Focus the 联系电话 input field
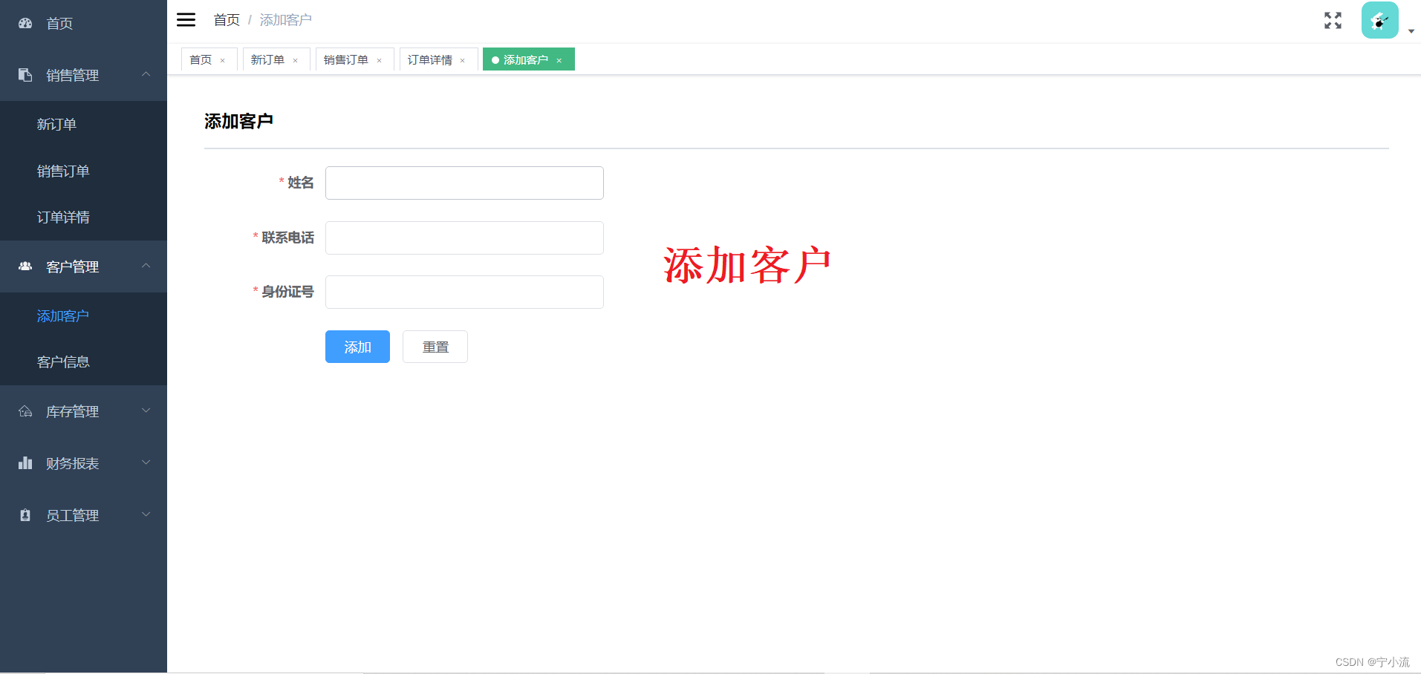 [x=464, y=238]
